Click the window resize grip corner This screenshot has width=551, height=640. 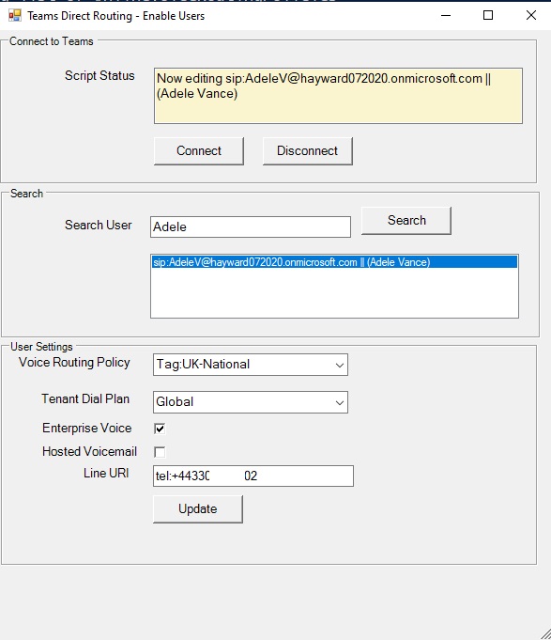click(x=545, y=634)
